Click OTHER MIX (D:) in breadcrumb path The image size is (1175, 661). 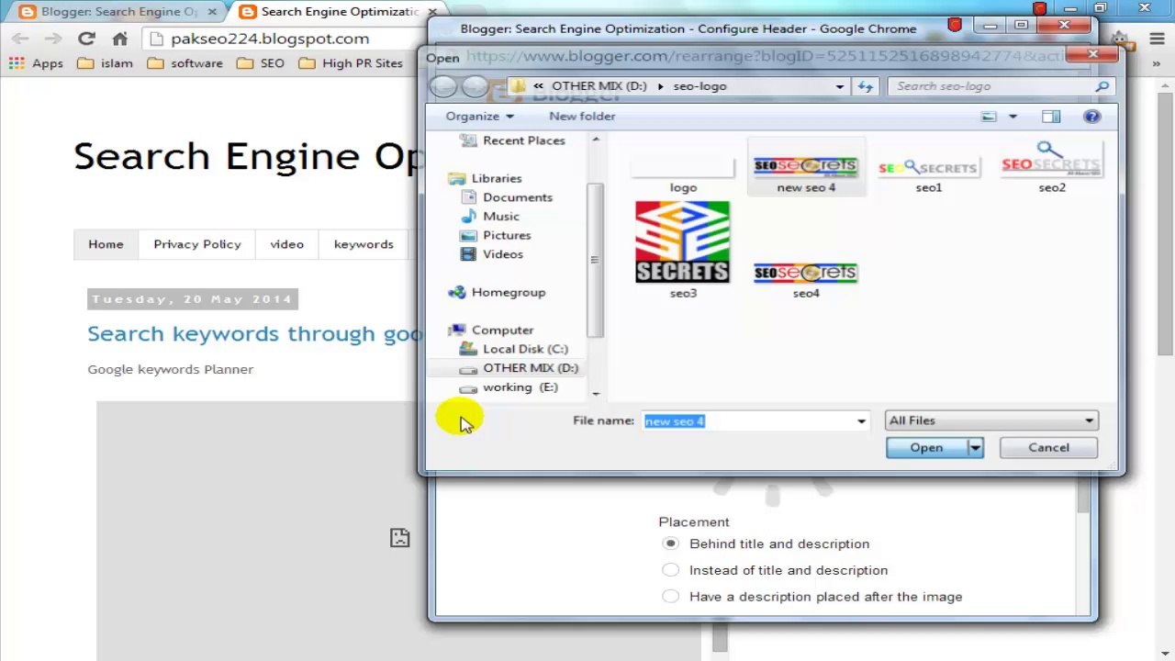[599, 86]
